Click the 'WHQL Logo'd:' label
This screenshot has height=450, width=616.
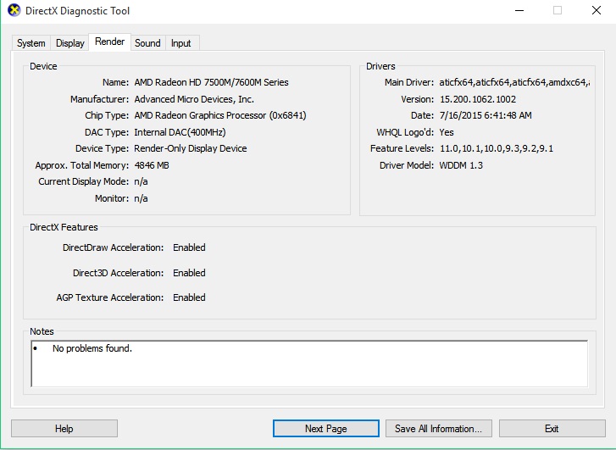coord(405,132)
